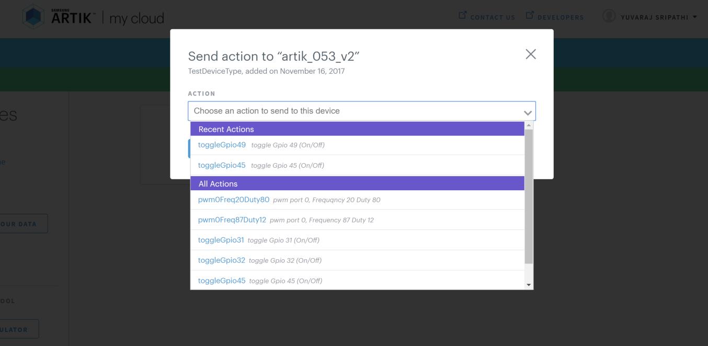The width and height of the screenshot is (708, 346).
Task: Open the Developers link
Action: [561, 17]
